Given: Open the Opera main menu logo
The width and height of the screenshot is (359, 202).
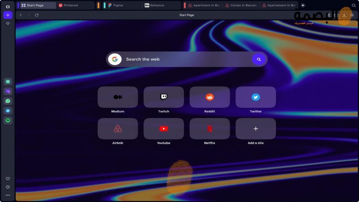Looking at the screenshot, I should click(8, 7).
